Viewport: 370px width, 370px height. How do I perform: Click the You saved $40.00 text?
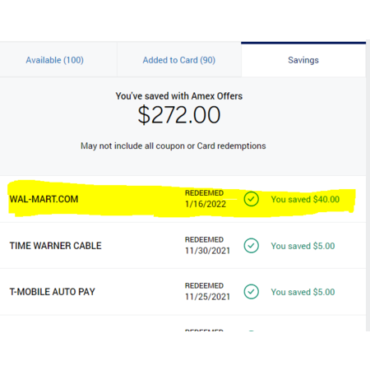(x=305, y=199)
